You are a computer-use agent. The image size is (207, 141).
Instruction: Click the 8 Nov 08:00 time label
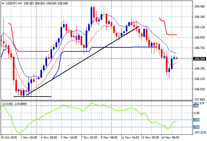click(109, 138)
